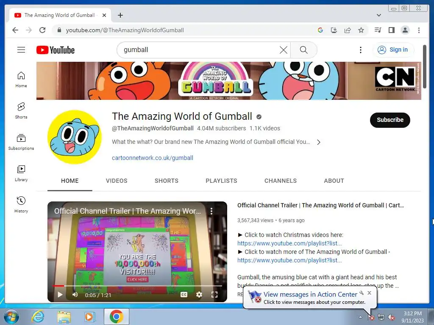The height and width of the screenshot is (325, 434).
Task: Clear the gumball search text
Action: point(284,50)
